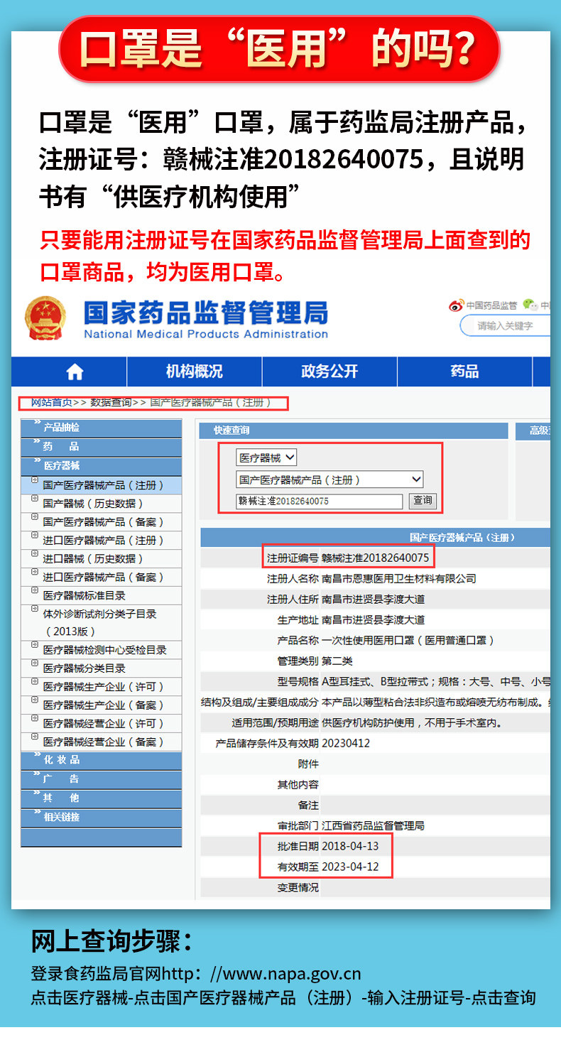Click expiry date 2023-04-12
This screenshot has width=561, height=1057.
coord(350,867)
